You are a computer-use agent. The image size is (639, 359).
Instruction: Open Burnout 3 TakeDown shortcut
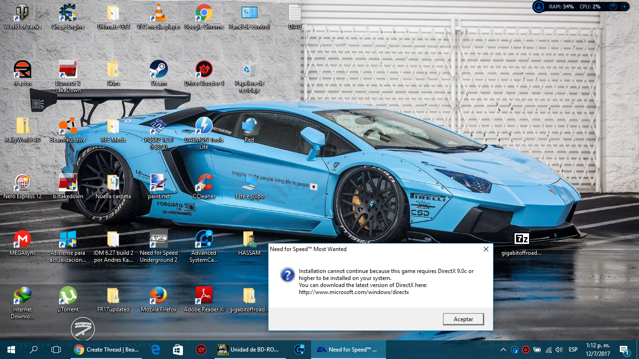68,77
